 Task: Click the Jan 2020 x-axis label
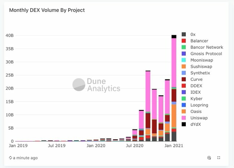96,146
